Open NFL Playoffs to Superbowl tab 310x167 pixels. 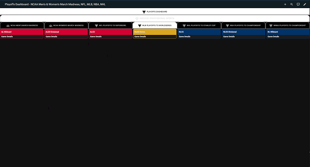coord(111,25)
